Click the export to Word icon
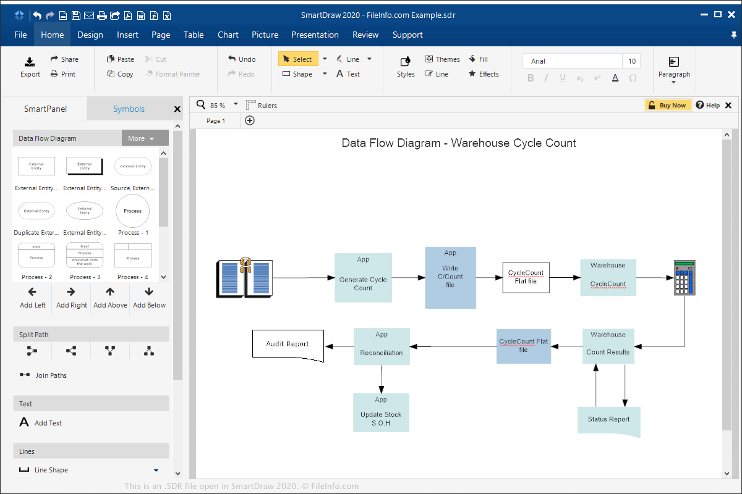This screenshot has width=742, height=494. tap(141, 15)
